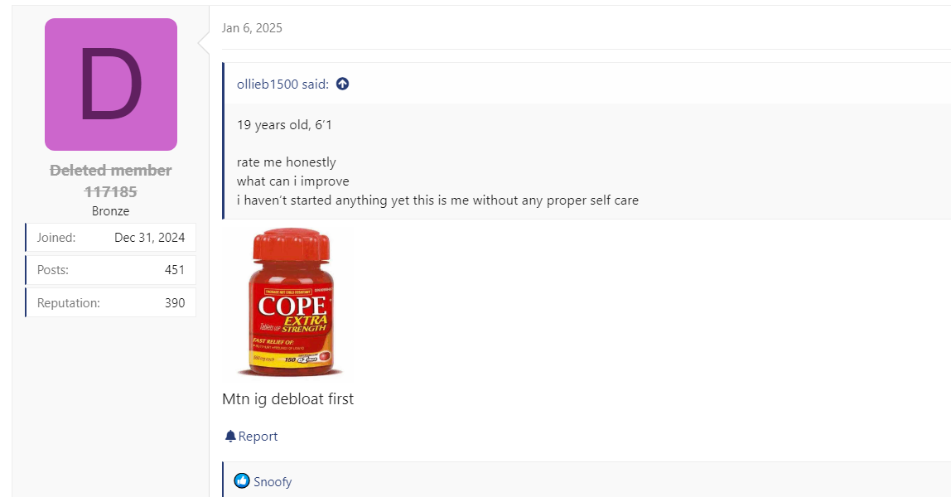Click the Reputation value 390
This screenshot has width=951, height=497.
(175, 303)
